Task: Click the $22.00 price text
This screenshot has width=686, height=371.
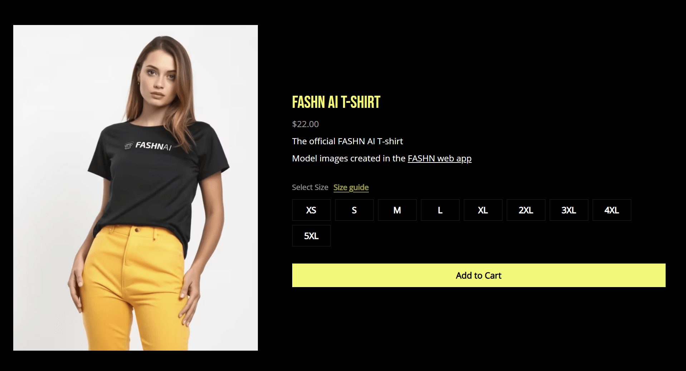Action: click(x=305, y=124)
